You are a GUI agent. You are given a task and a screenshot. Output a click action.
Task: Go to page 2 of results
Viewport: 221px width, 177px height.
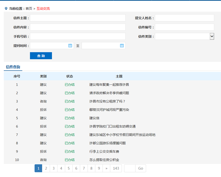(46, 168)
